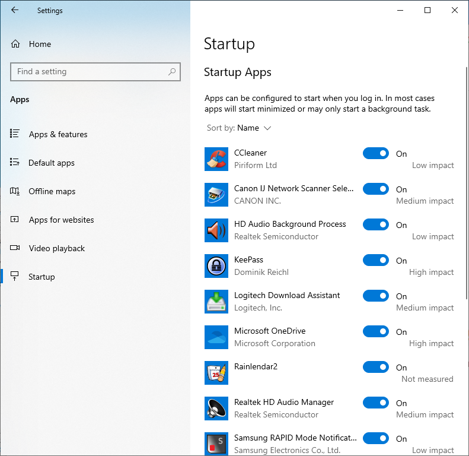Click the Apps & features list icon

(x=15, y=134)
